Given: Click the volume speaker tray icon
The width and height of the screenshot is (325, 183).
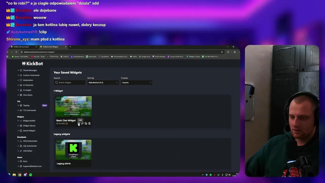Looking at the screenshot, I should point(229,175).
